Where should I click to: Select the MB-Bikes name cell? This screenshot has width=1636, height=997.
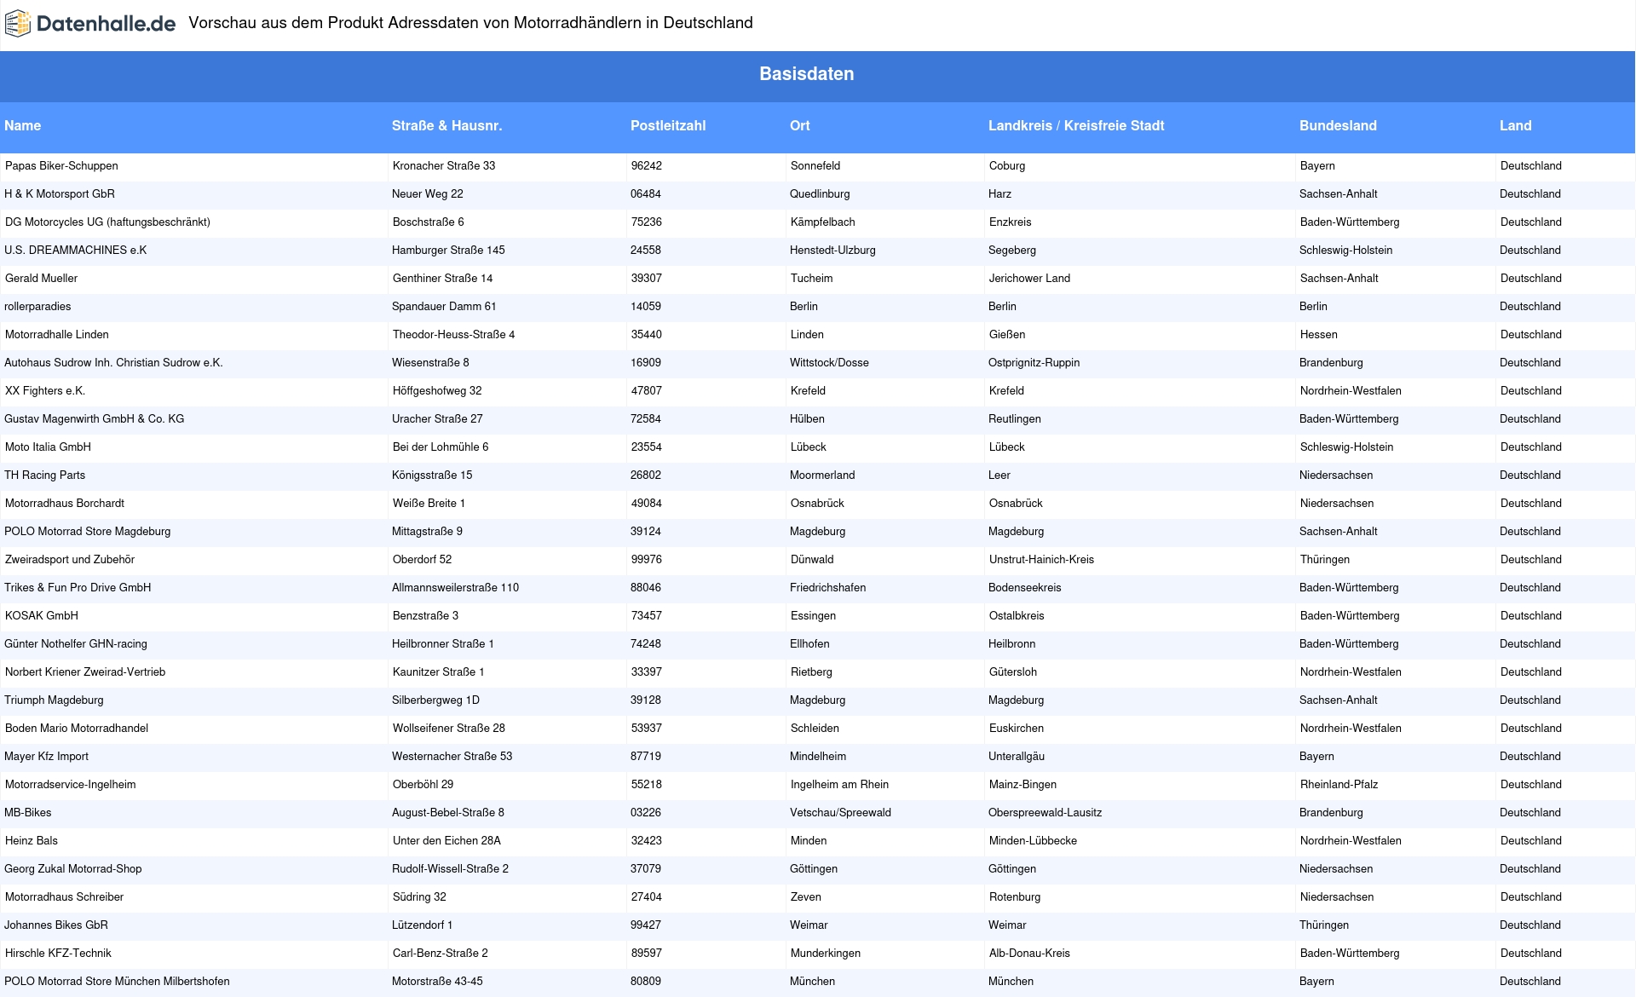pos(28,813)
